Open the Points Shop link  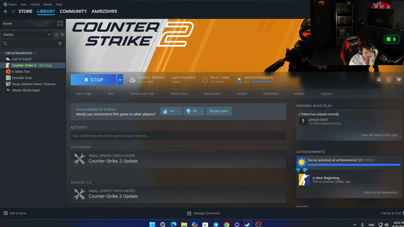click(x=179, y=94)
